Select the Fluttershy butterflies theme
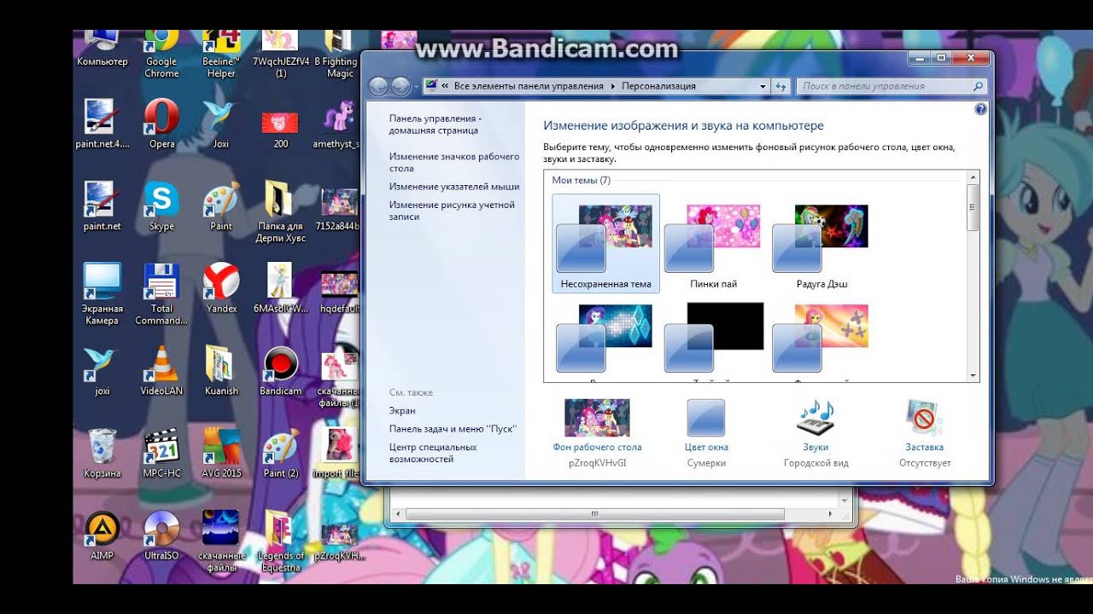Screen dimensions: 1093x614 [x=821, y=337]
